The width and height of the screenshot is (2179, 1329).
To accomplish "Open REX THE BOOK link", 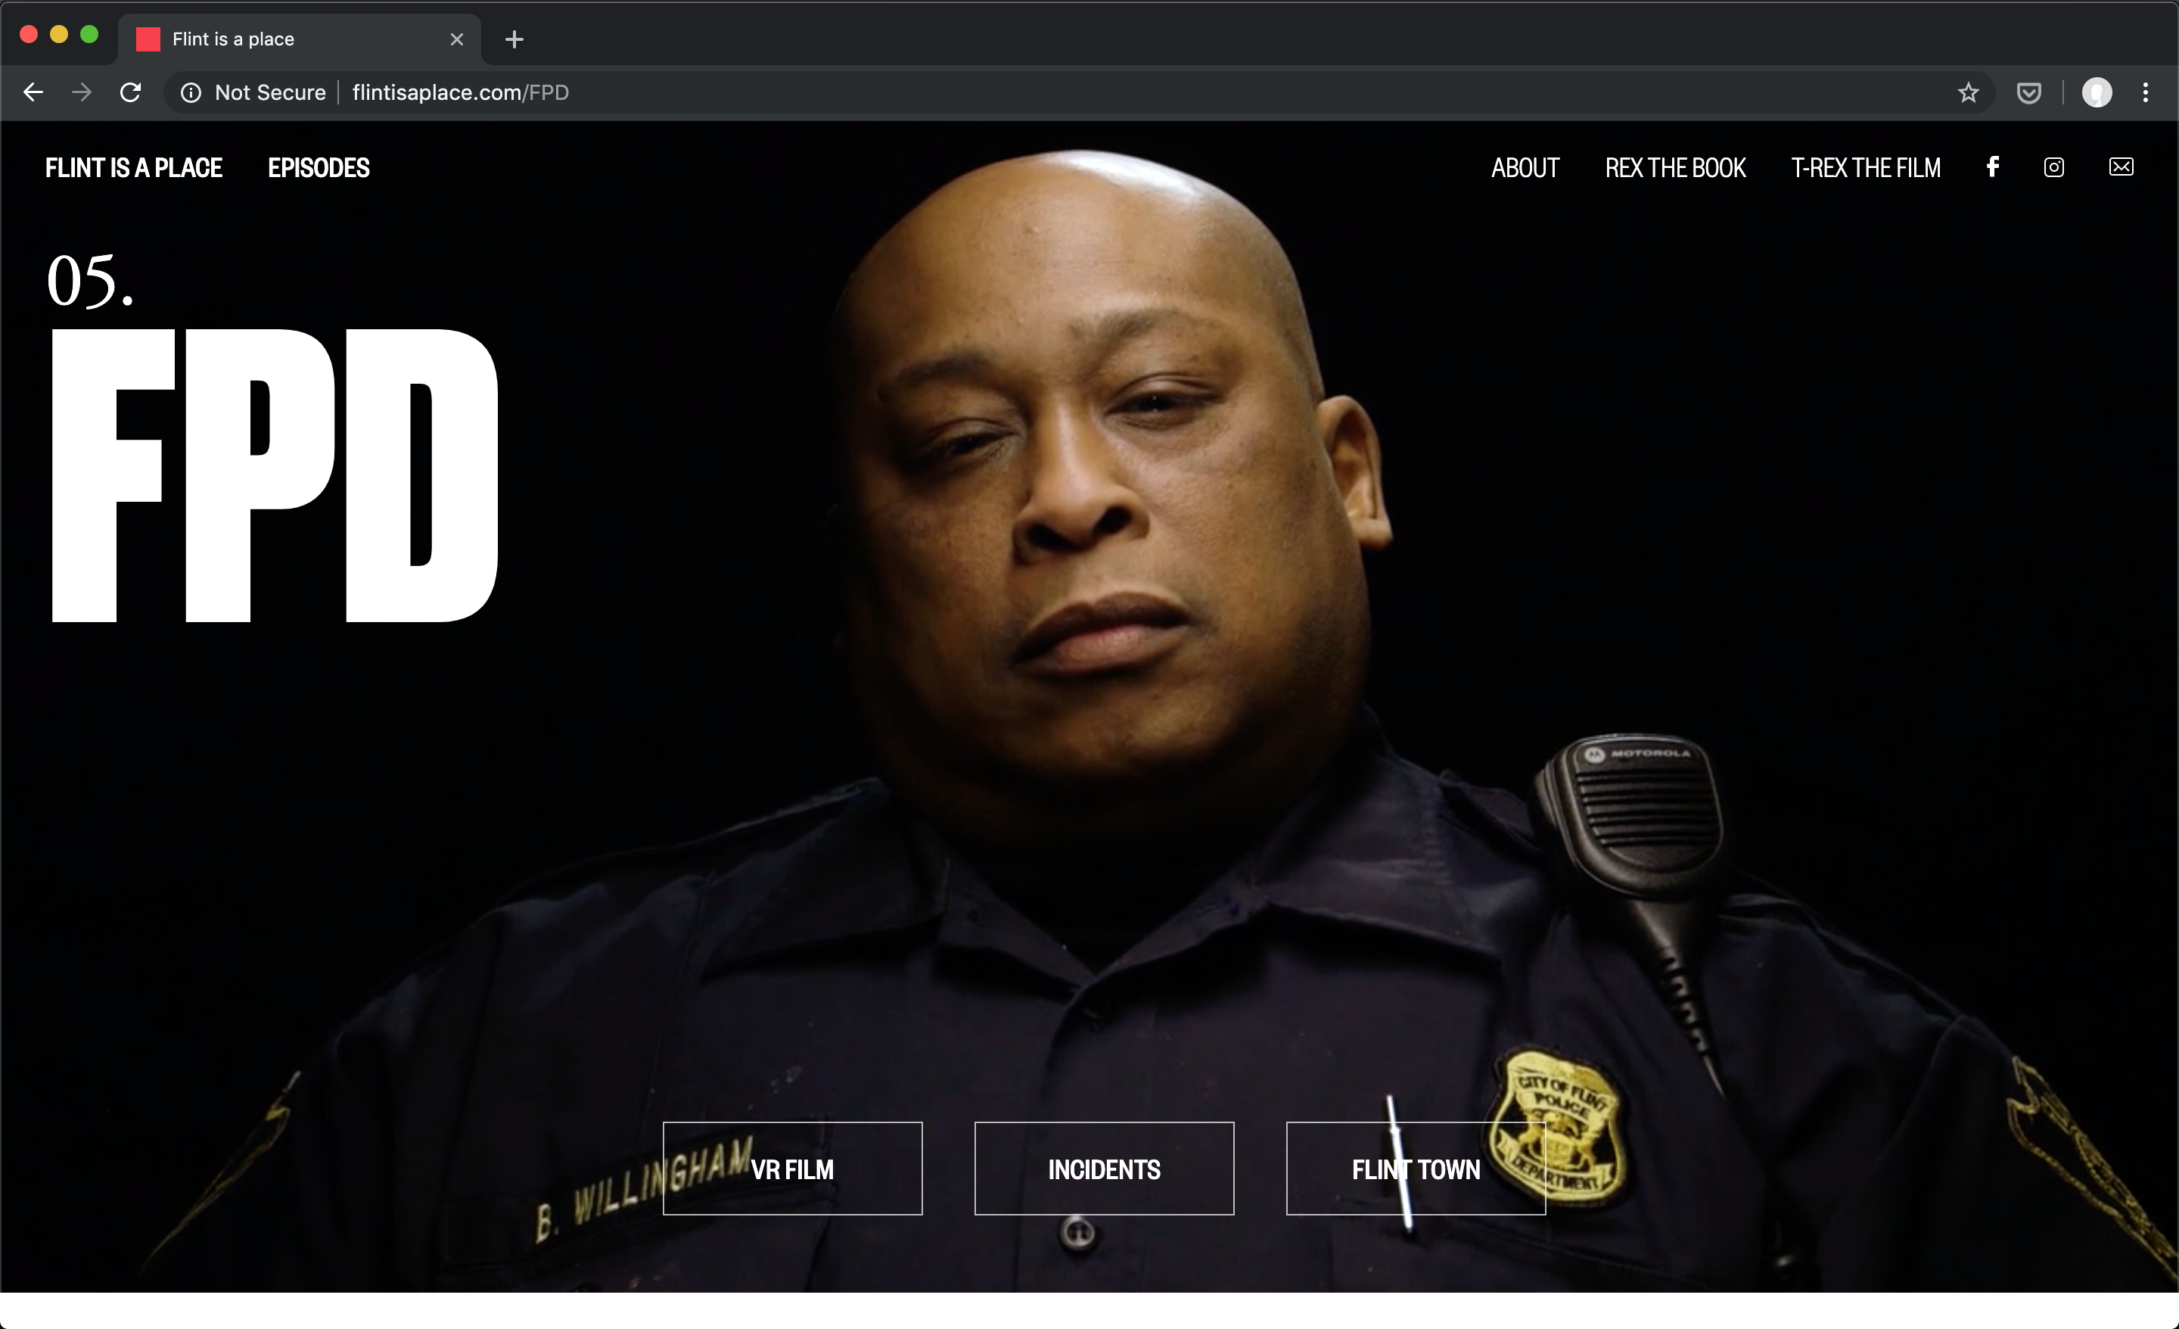I will click(1675, 168).
